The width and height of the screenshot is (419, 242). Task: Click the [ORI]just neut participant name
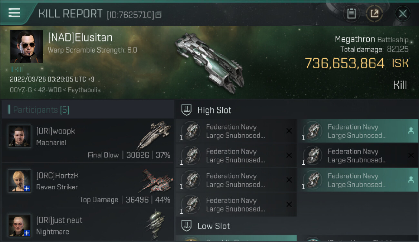tap(59, 220)
